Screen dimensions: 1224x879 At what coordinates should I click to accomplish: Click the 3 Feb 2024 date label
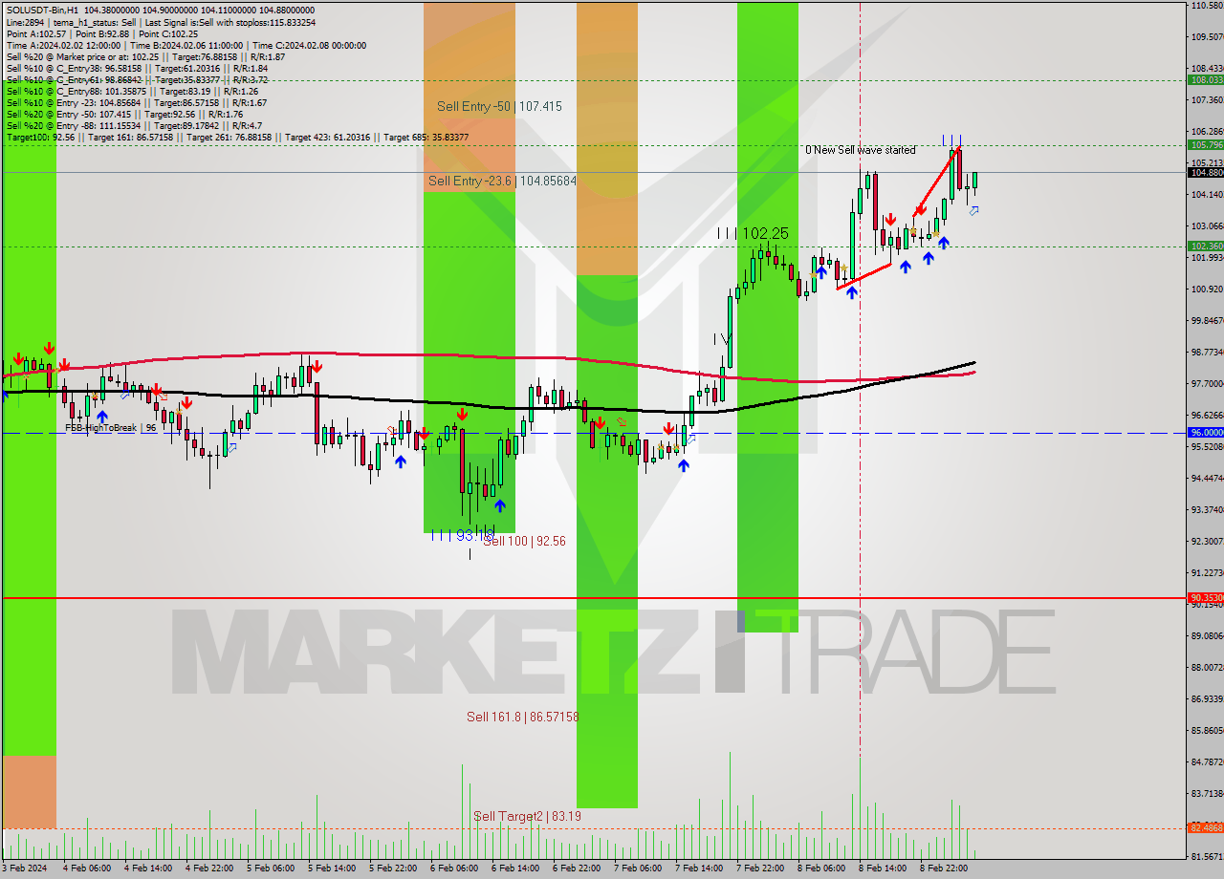25,868
